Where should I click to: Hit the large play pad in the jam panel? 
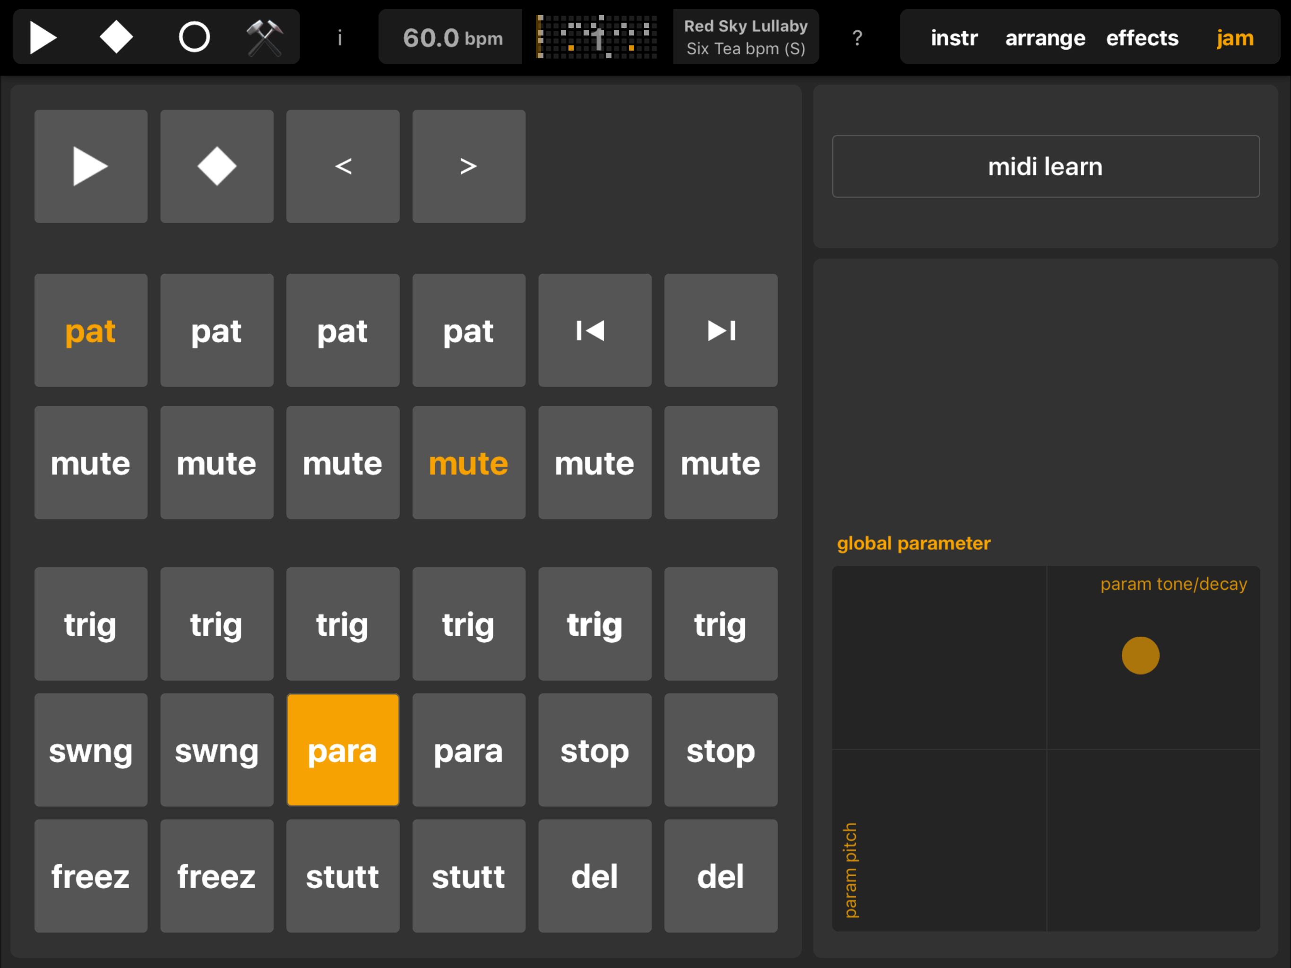(91, 166)
